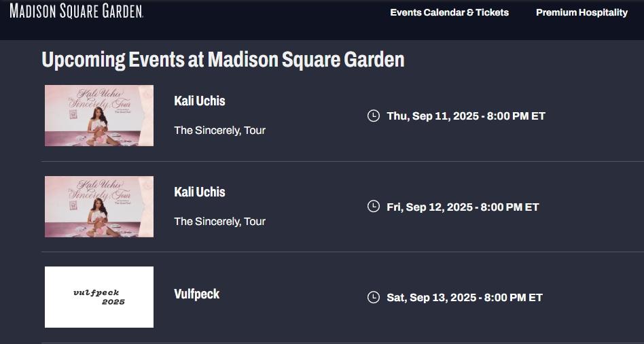Select the Sat, Sep 13, 2025 date text
Screen dimensions: 644x344
point(465,297)
